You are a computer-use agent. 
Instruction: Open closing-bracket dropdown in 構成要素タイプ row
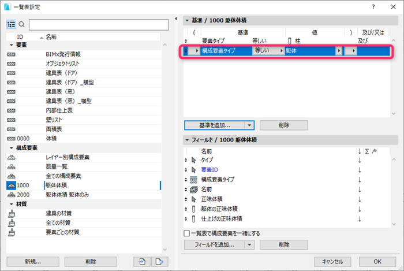[351, 50]
